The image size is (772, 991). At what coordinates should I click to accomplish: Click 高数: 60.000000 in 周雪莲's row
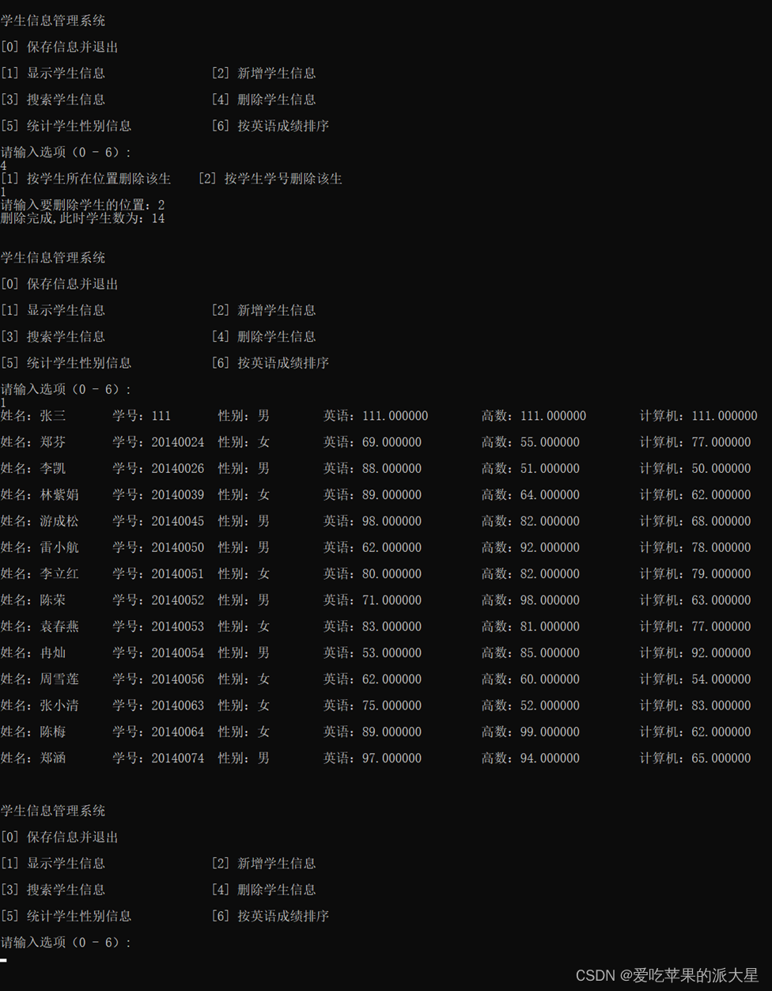(531, 679)
